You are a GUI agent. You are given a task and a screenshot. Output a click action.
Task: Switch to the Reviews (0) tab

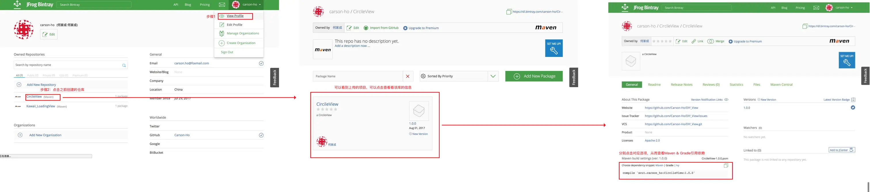coord(711,85)
